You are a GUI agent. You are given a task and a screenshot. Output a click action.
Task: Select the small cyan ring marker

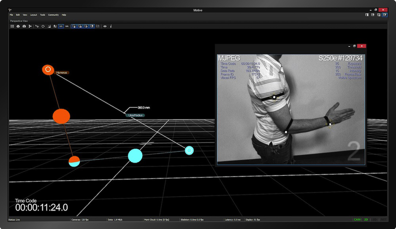pos(189,150)
